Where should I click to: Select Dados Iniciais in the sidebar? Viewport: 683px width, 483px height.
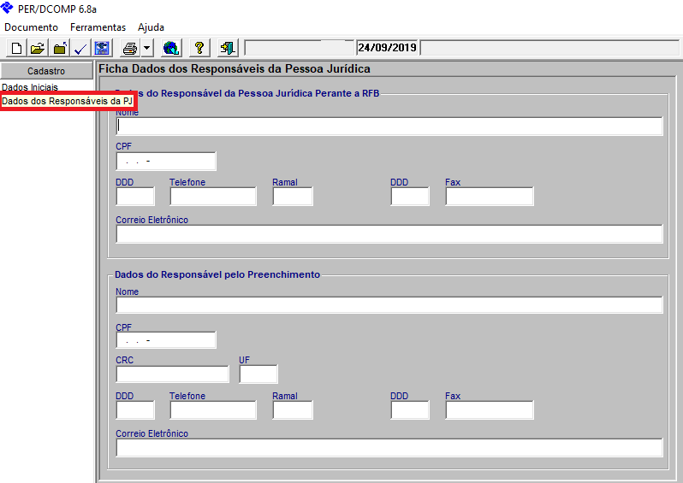pyautogui.click(x=30, y=88)
